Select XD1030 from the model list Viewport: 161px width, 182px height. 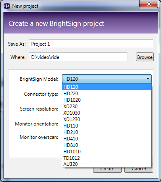[x=107, y=113]
